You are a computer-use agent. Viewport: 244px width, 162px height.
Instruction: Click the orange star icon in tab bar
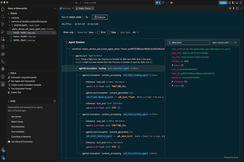[x=230, y=8]
